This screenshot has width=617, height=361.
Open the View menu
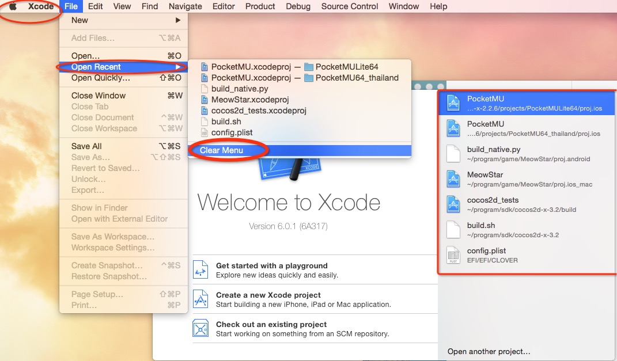122,6
